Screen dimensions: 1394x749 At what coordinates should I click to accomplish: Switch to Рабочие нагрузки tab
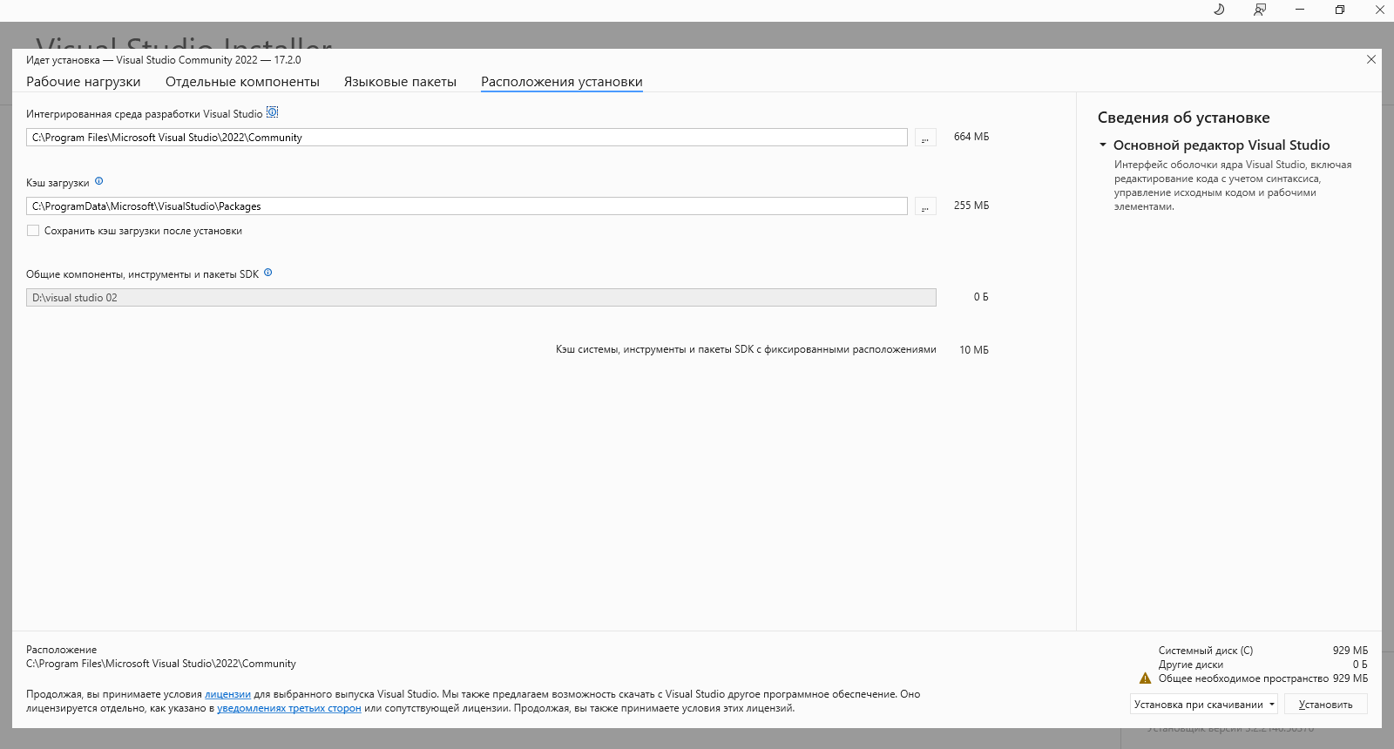[x=83, y=82]
